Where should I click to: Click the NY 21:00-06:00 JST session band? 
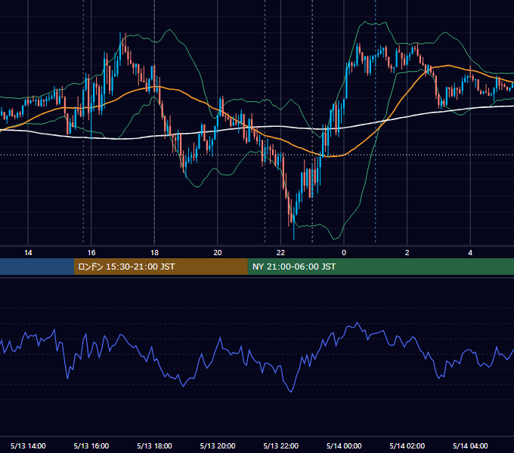coord(380,267)
